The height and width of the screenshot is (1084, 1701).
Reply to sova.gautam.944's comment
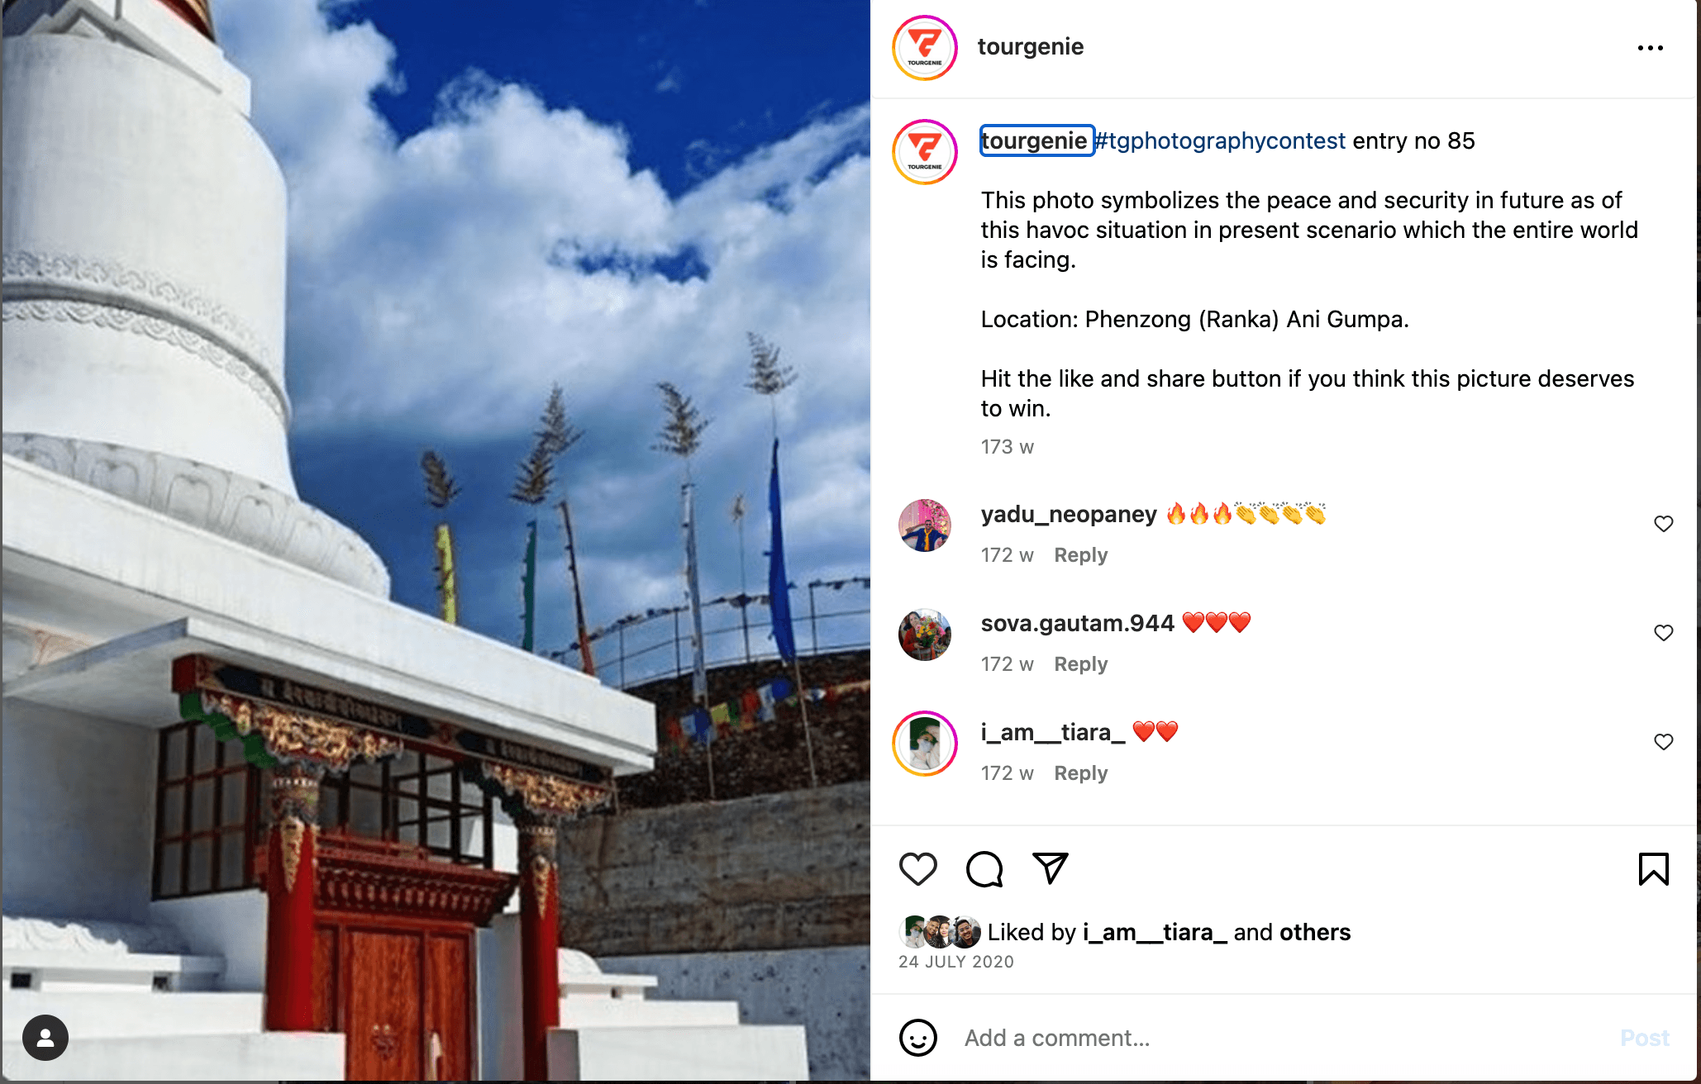pos(1080,664)
